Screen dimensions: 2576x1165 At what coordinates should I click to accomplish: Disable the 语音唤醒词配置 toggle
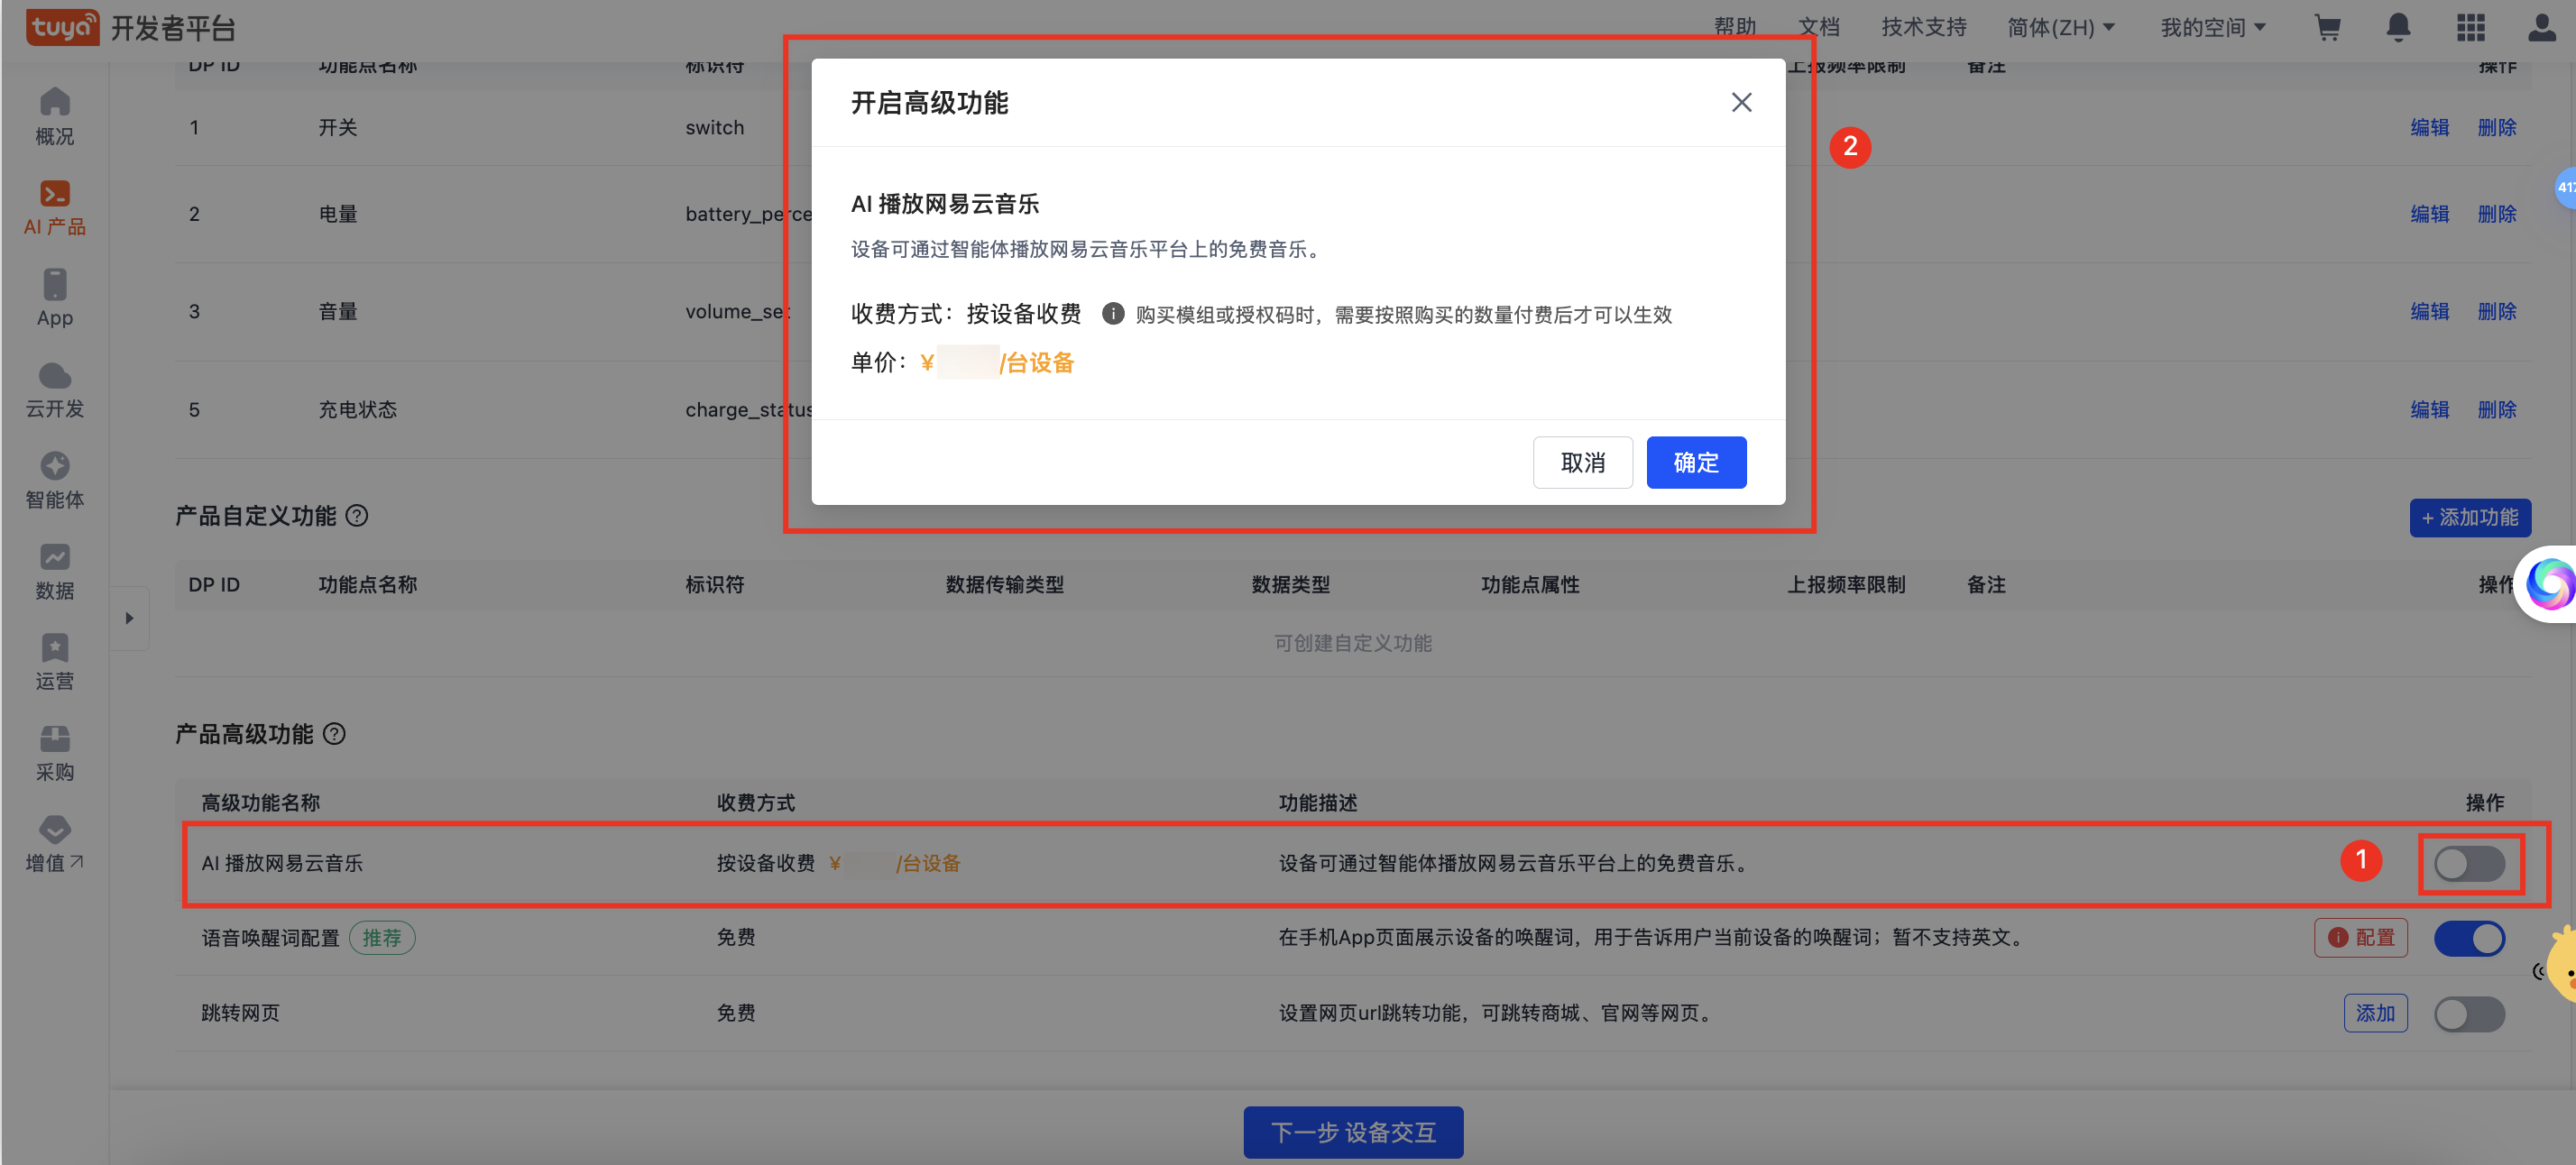pyautogui.click(x=2468, y=938)
